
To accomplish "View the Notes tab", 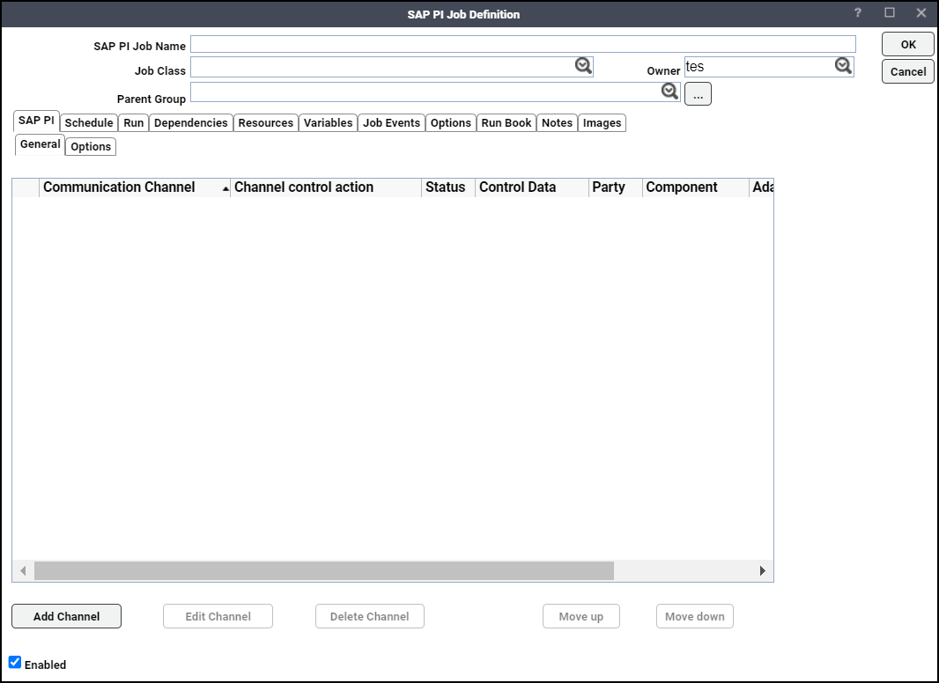I will coord(557,122).
